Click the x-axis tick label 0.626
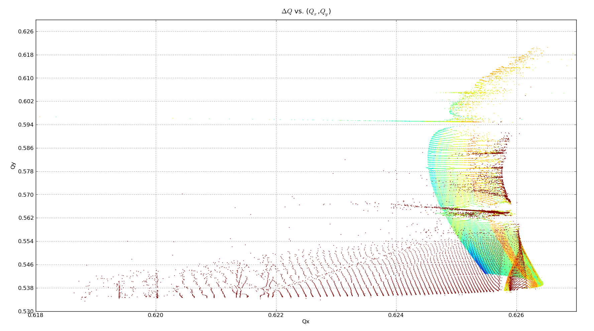The image size is (594, 331). click(x=516, y=315)
